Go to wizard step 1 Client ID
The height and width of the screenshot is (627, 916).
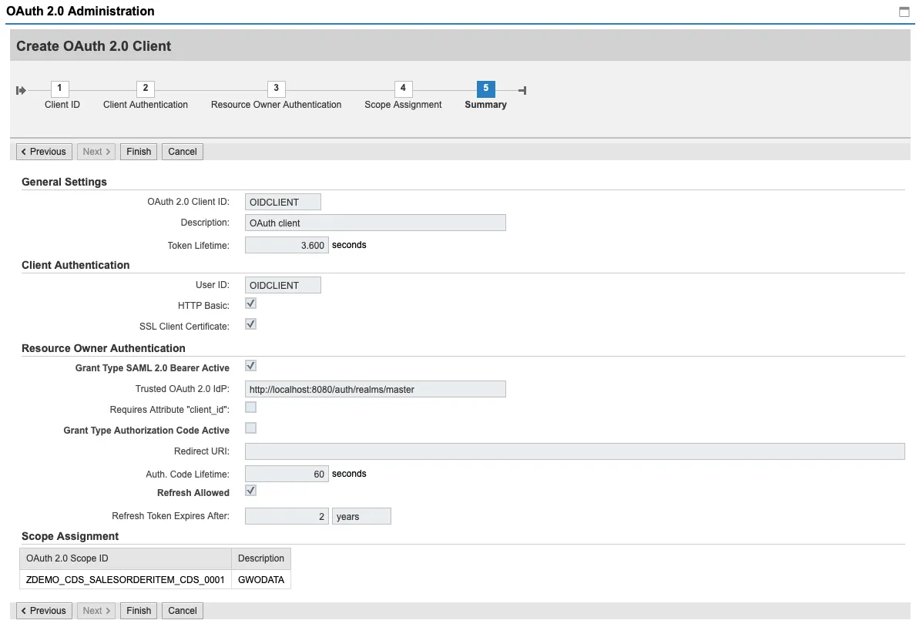(x=60, y=89)
